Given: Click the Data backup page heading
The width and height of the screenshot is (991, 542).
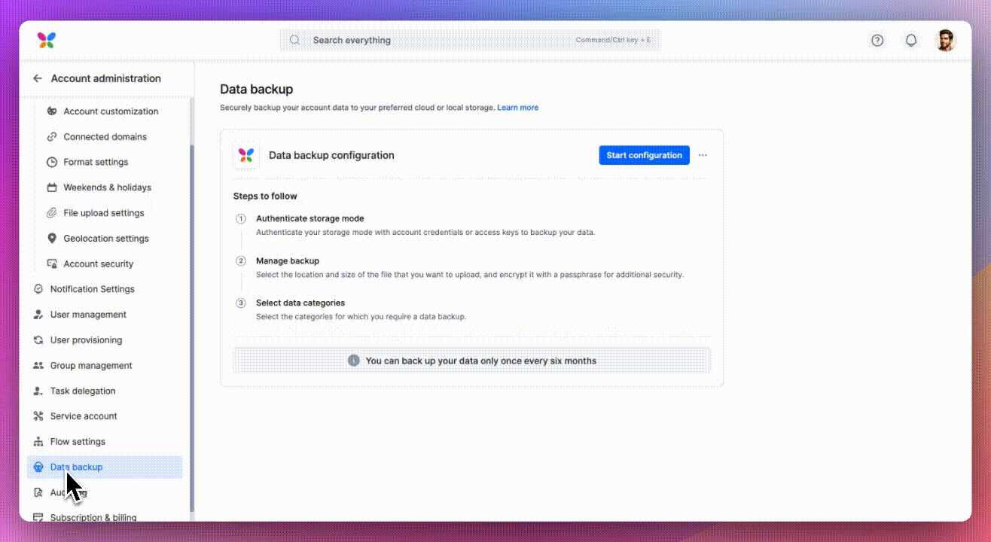Looking at the screenshot, I should coord(256,90).
